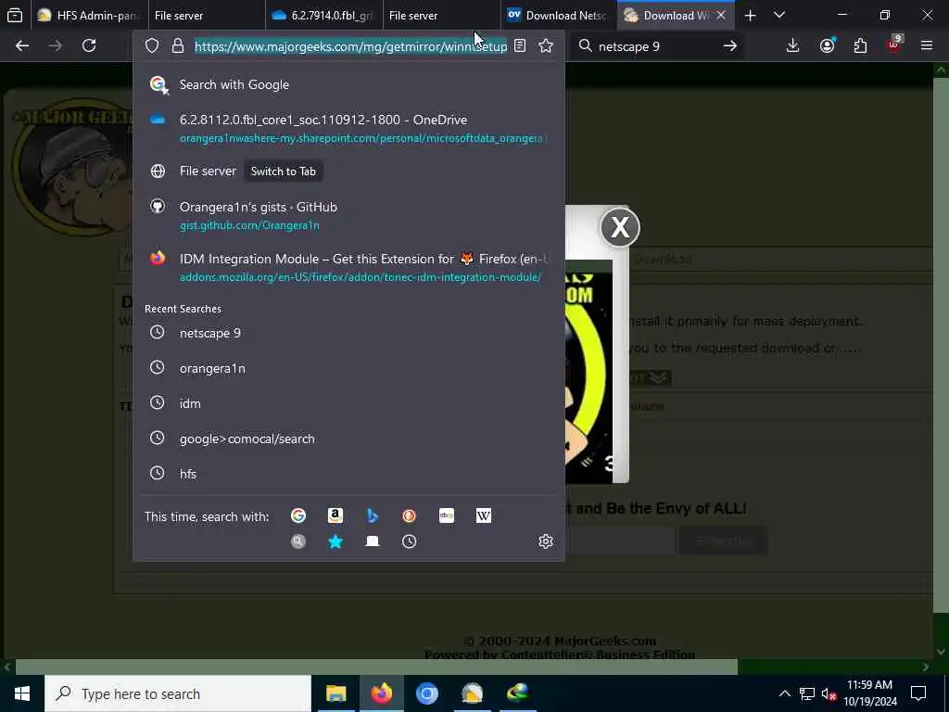Open the Firefox hamburger menu
The image size is (949, 712).
tap(927, 46)
